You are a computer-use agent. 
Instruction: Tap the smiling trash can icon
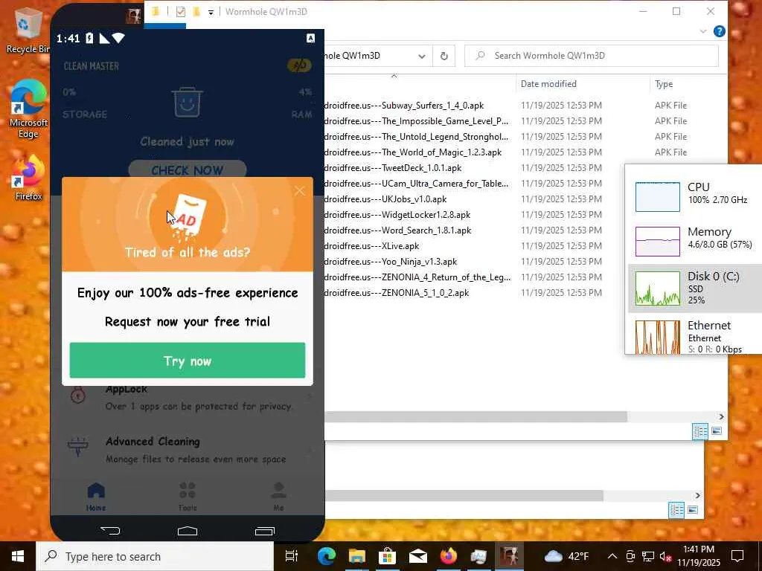click(187, 103)
